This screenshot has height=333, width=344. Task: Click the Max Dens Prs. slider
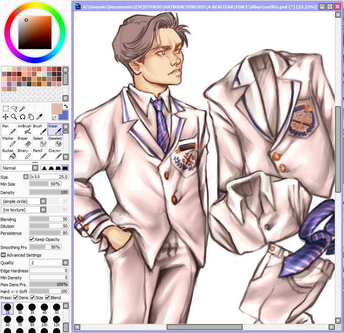coord(49,284)
